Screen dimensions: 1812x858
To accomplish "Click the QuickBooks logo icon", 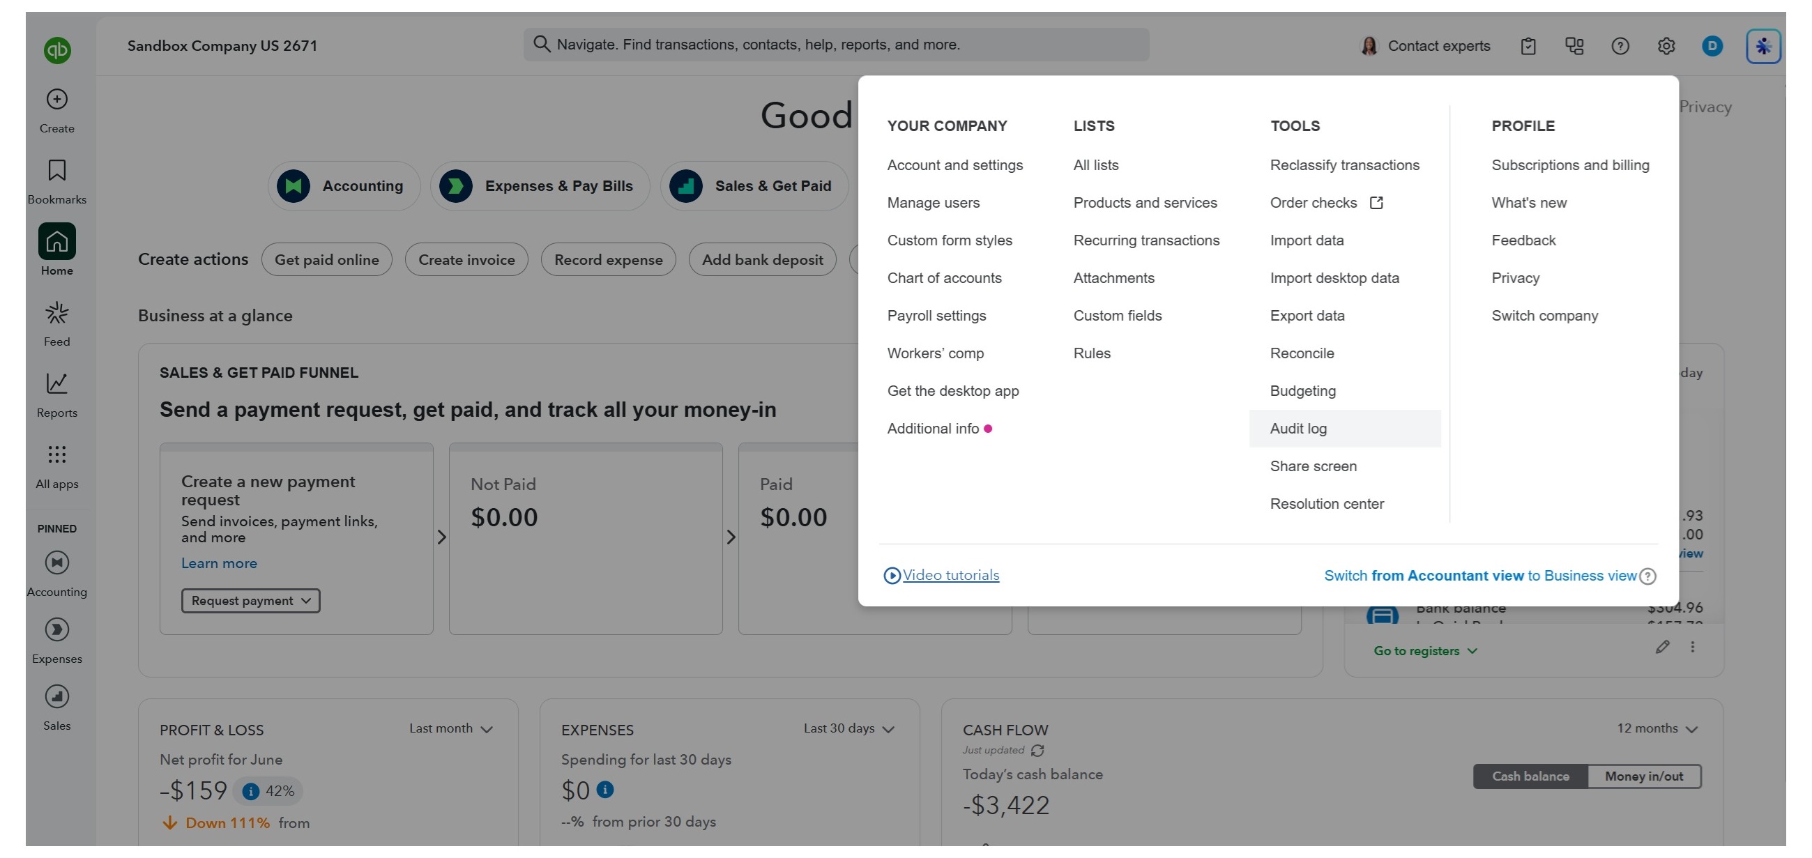I will pyautogui.click(x=57, y=50).
